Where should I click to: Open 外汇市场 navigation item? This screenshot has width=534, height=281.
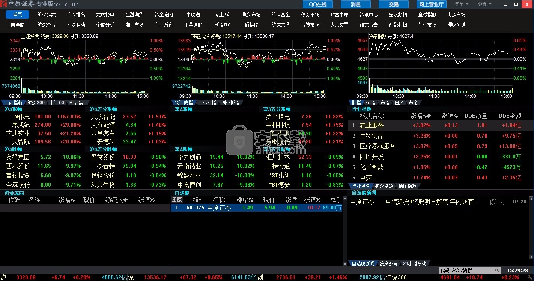pos(427,25)
